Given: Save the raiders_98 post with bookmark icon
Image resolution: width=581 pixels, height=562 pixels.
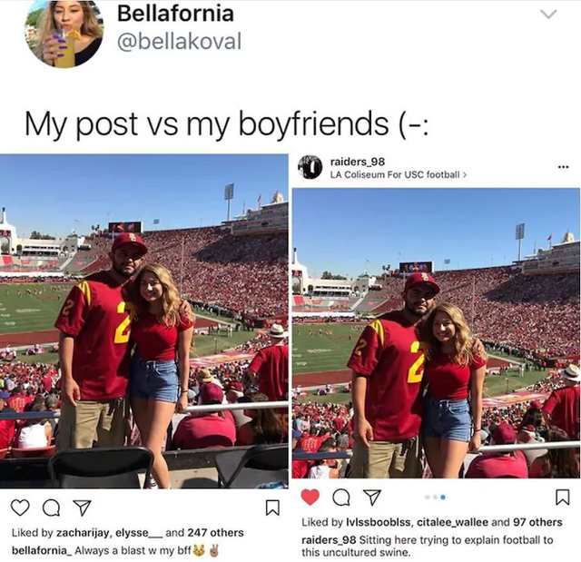Looking at the screenshot, I should [x=563, y=498].
